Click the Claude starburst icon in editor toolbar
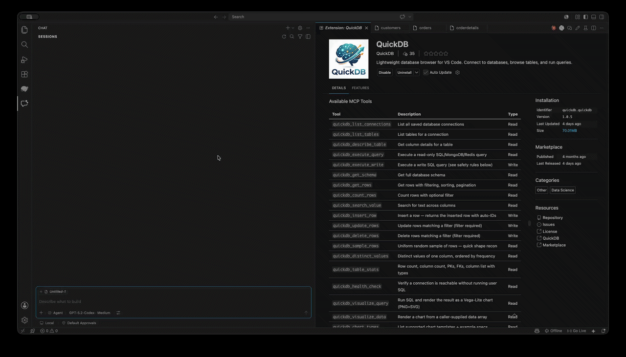Image resolution: width=626 pixels, height=357 pixels. click(x=554, y=28)
